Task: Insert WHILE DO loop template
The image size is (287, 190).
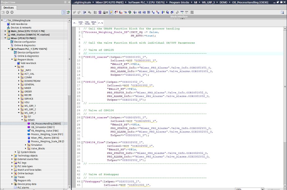Action: point(94,23)
